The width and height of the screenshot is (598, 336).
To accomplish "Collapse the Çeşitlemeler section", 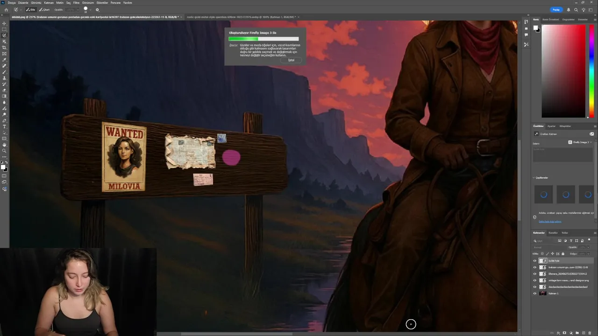I will pos(534,178).
